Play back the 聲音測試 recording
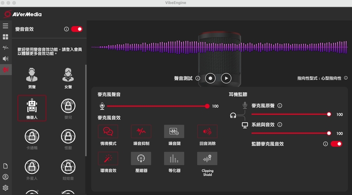352x195 pixels. [226, 78]
